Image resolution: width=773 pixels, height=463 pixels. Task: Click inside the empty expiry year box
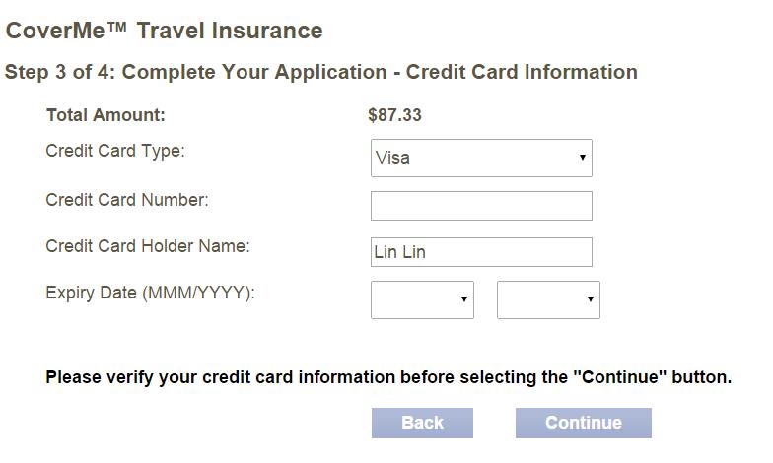(x=538, y=299)
